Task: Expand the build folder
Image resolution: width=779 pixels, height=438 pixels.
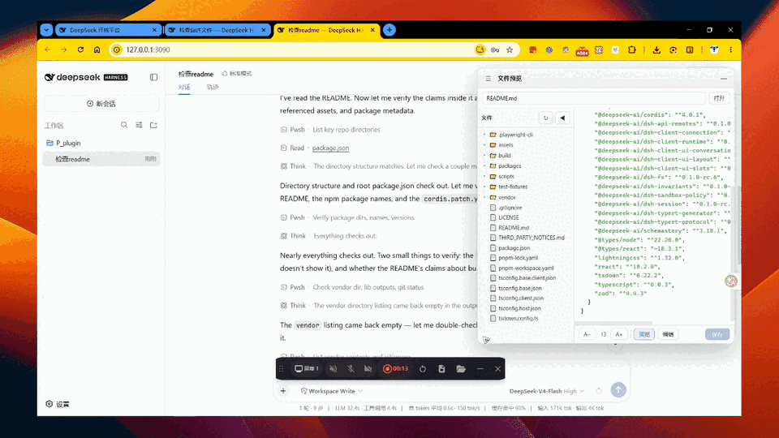Action: coord(484,156)
